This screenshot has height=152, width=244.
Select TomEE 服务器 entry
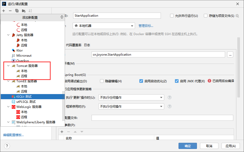tap(27, 81)
